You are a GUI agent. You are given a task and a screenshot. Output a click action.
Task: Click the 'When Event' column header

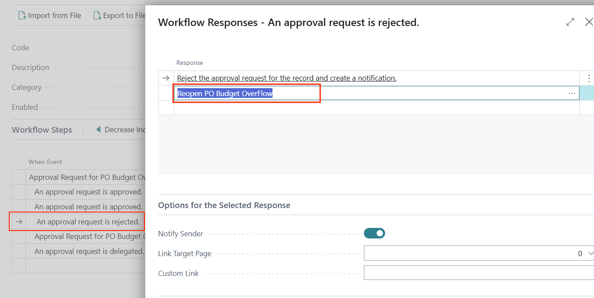pos(45,162)
